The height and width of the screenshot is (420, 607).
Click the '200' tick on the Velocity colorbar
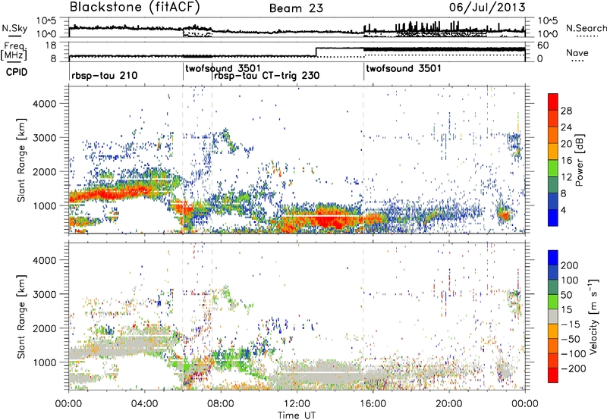click(x=569, y=265)
